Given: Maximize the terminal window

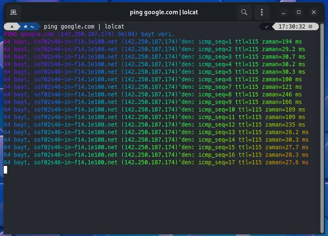Looking at the screenshot, I should click(299, 12).
